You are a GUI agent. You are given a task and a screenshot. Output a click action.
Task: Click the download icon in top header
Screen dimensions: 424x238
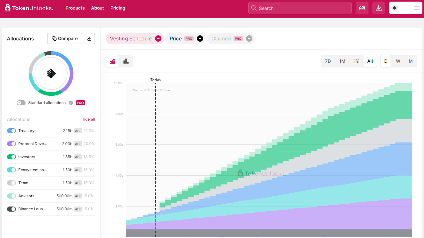pos(379,8)
